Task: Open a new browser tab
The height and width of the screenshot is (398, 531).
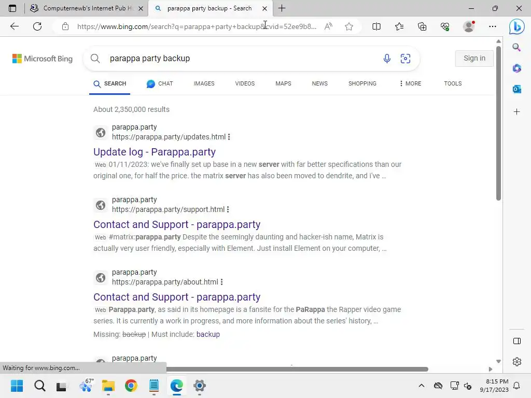Action: (282, 8)
